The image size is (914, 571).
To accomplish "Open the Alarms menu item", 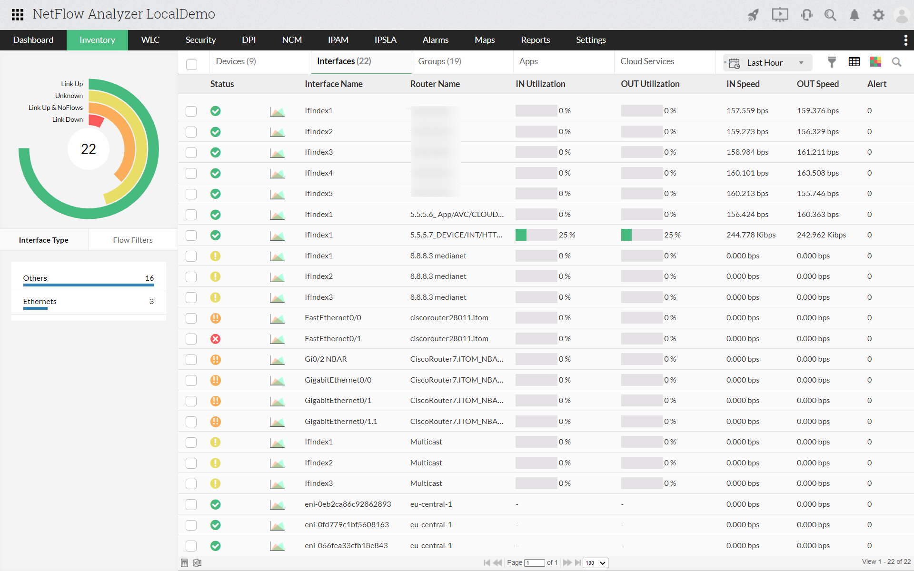I will (435, 40).
